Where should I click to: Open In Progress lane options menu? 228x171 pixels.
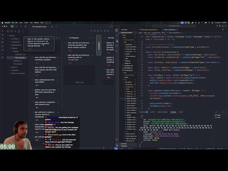(x=93, y=38)
